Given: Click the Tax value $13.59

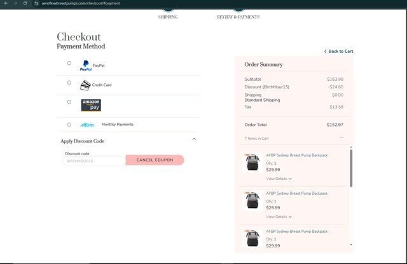Looking at the screenshot, I should 336,107.
